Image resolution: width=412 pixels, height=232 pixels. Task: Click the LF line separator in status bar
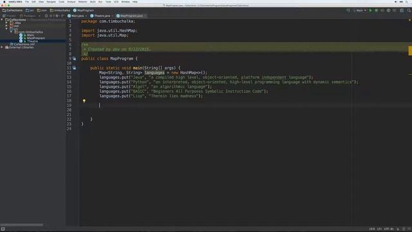(379, 229)
